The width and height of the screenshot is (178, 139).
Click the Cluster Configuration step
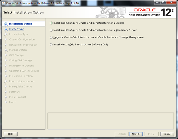pos(22,40)
